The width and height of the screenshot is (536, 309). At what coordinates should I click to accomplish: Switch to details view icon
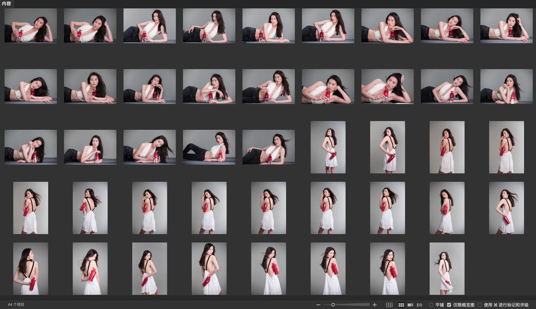(x=411, y=305)
